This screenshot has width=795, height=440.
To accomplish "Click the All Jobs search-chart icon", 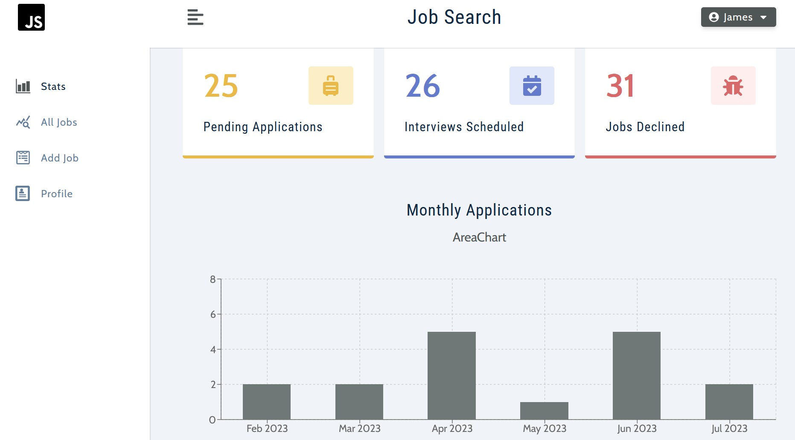I will (23, 122).
